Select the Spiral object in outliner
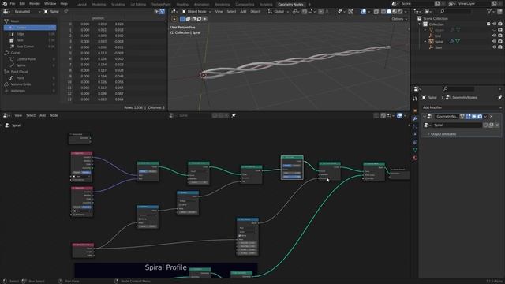 pyautogui.click(x=439, y=42)
